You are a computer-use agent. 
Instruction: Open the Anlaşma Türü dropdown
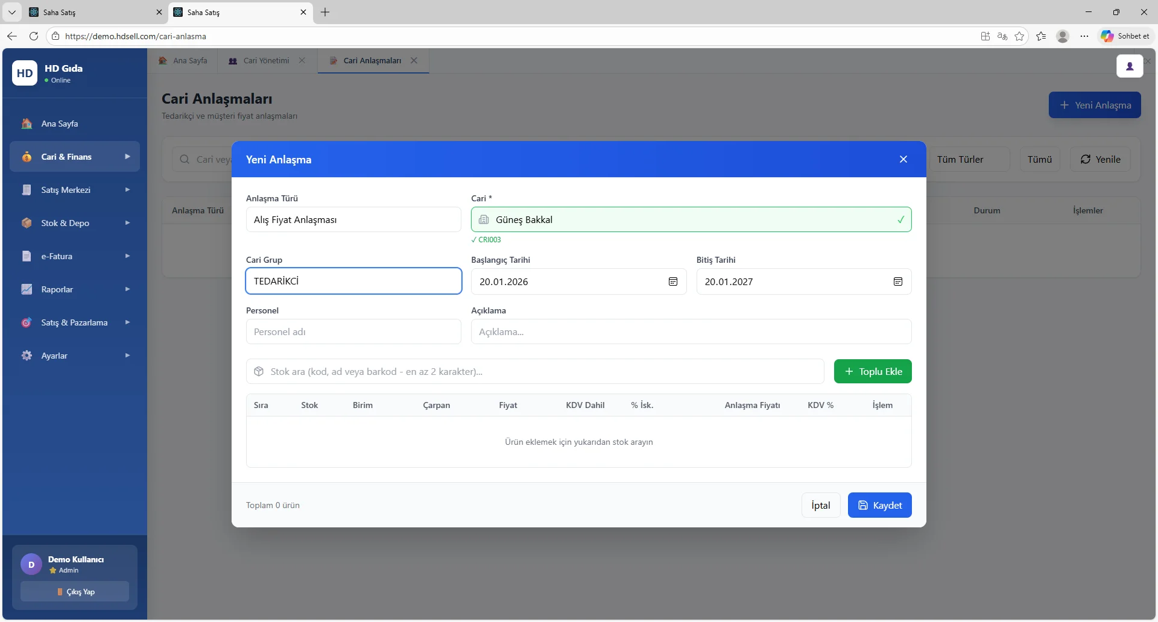click(353, 219)
